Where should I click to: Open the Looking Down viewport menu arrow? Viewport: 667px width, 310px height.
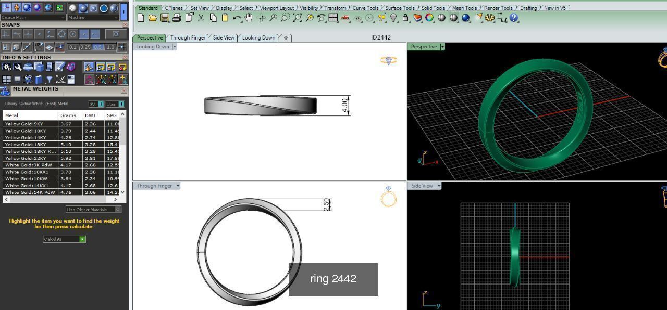(x=175, y=47)
